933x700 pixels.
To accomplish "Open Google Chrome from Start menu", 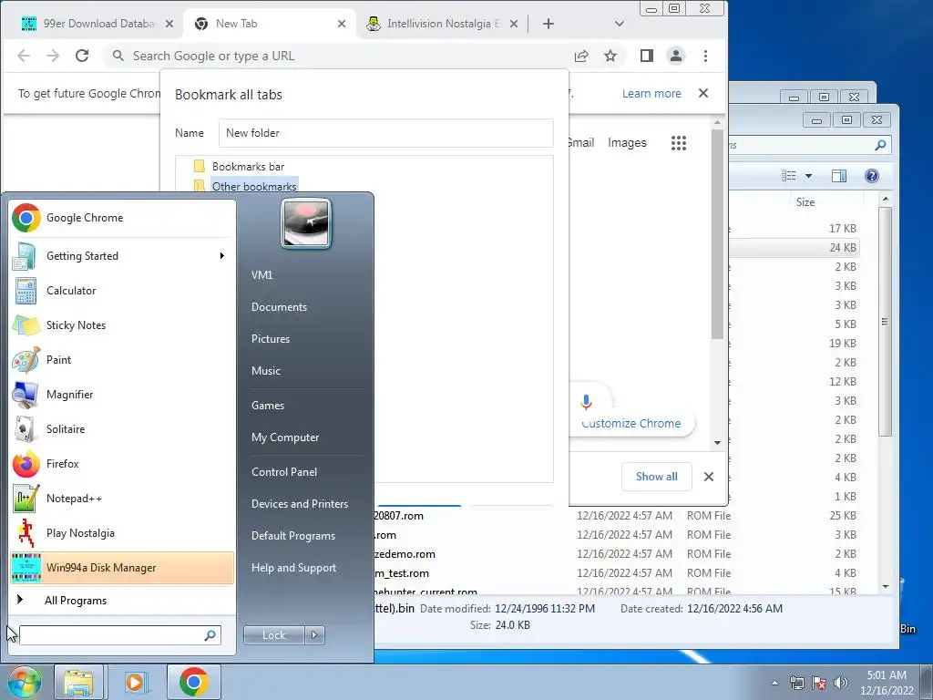I will click(122, 218).
